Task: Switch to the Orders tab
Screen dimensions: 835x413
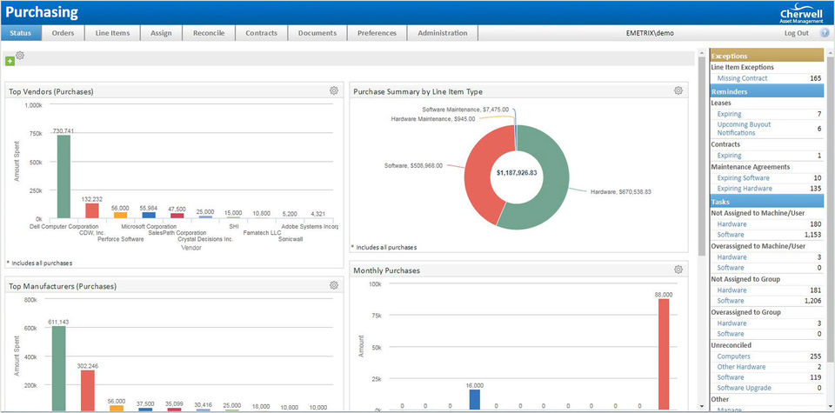Action: [63, 33]
